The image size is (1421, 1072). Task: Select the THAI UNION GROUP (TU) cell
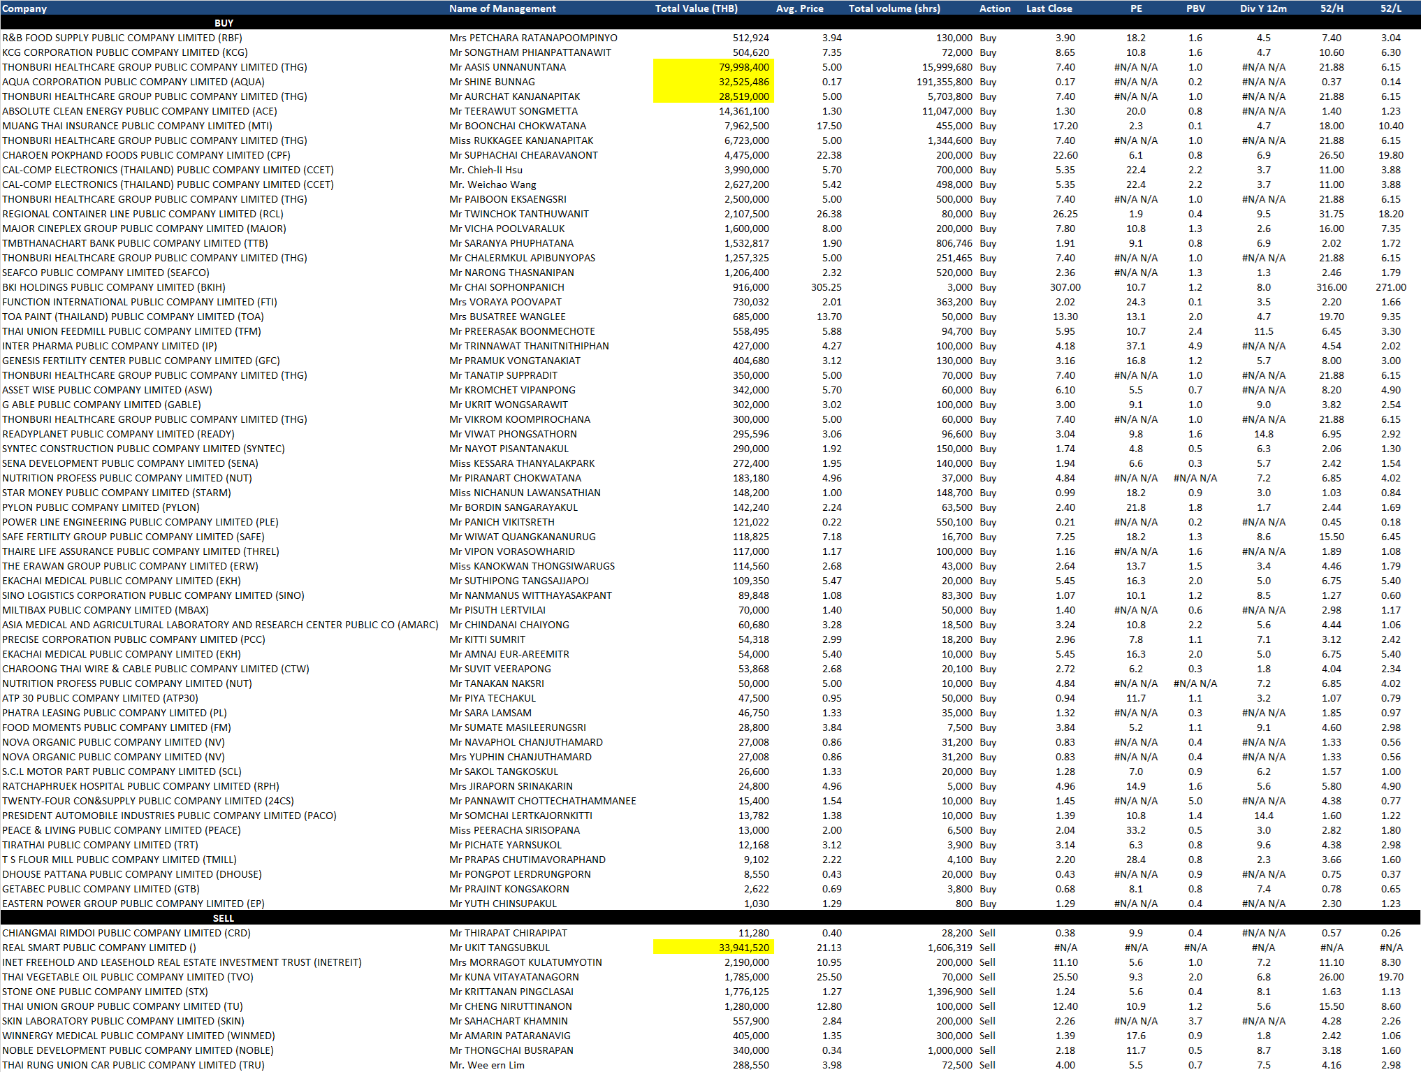(x=122, y=1006)
